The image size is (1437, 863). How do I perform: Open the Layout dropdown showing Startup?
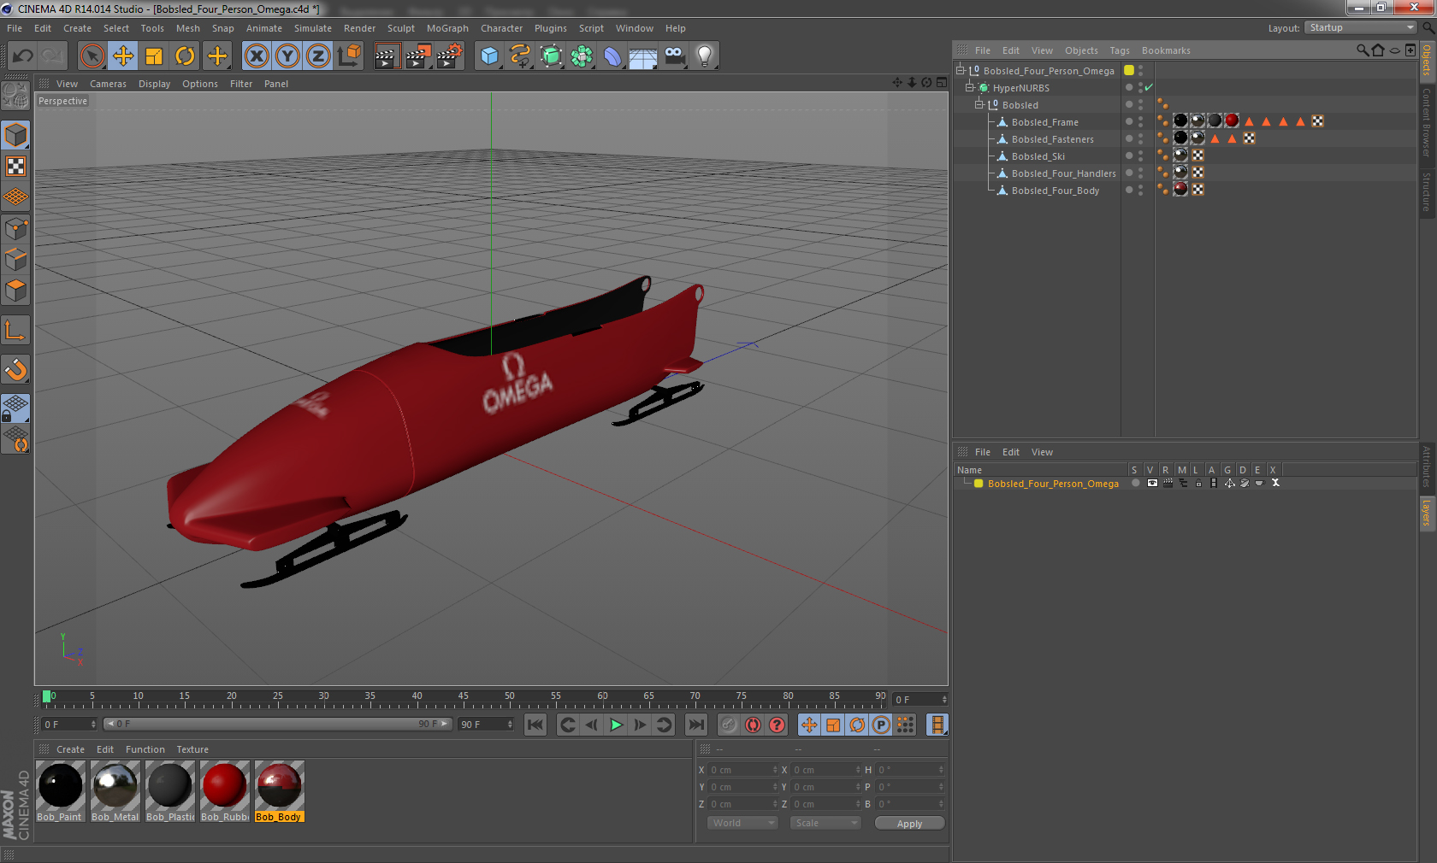(x=1360, y=27)
